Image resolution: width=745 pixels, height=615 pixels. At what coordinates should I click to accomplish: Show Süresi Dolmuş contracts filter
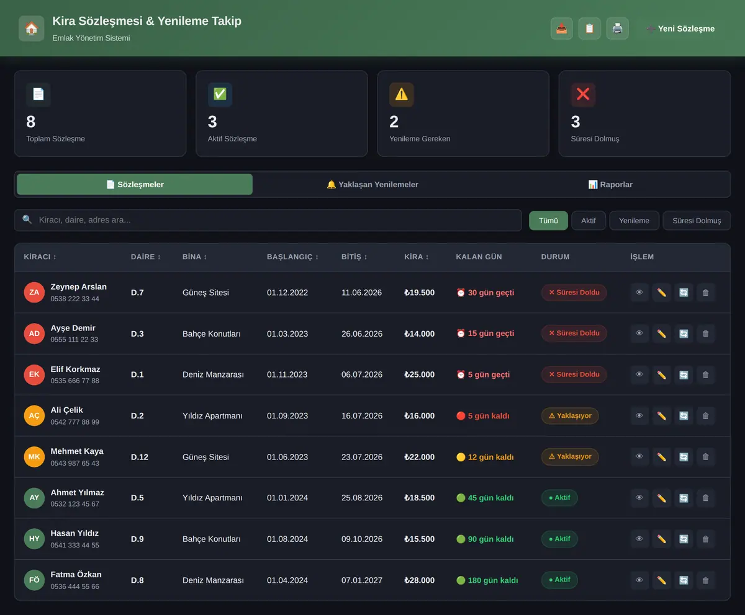[697, 221]
